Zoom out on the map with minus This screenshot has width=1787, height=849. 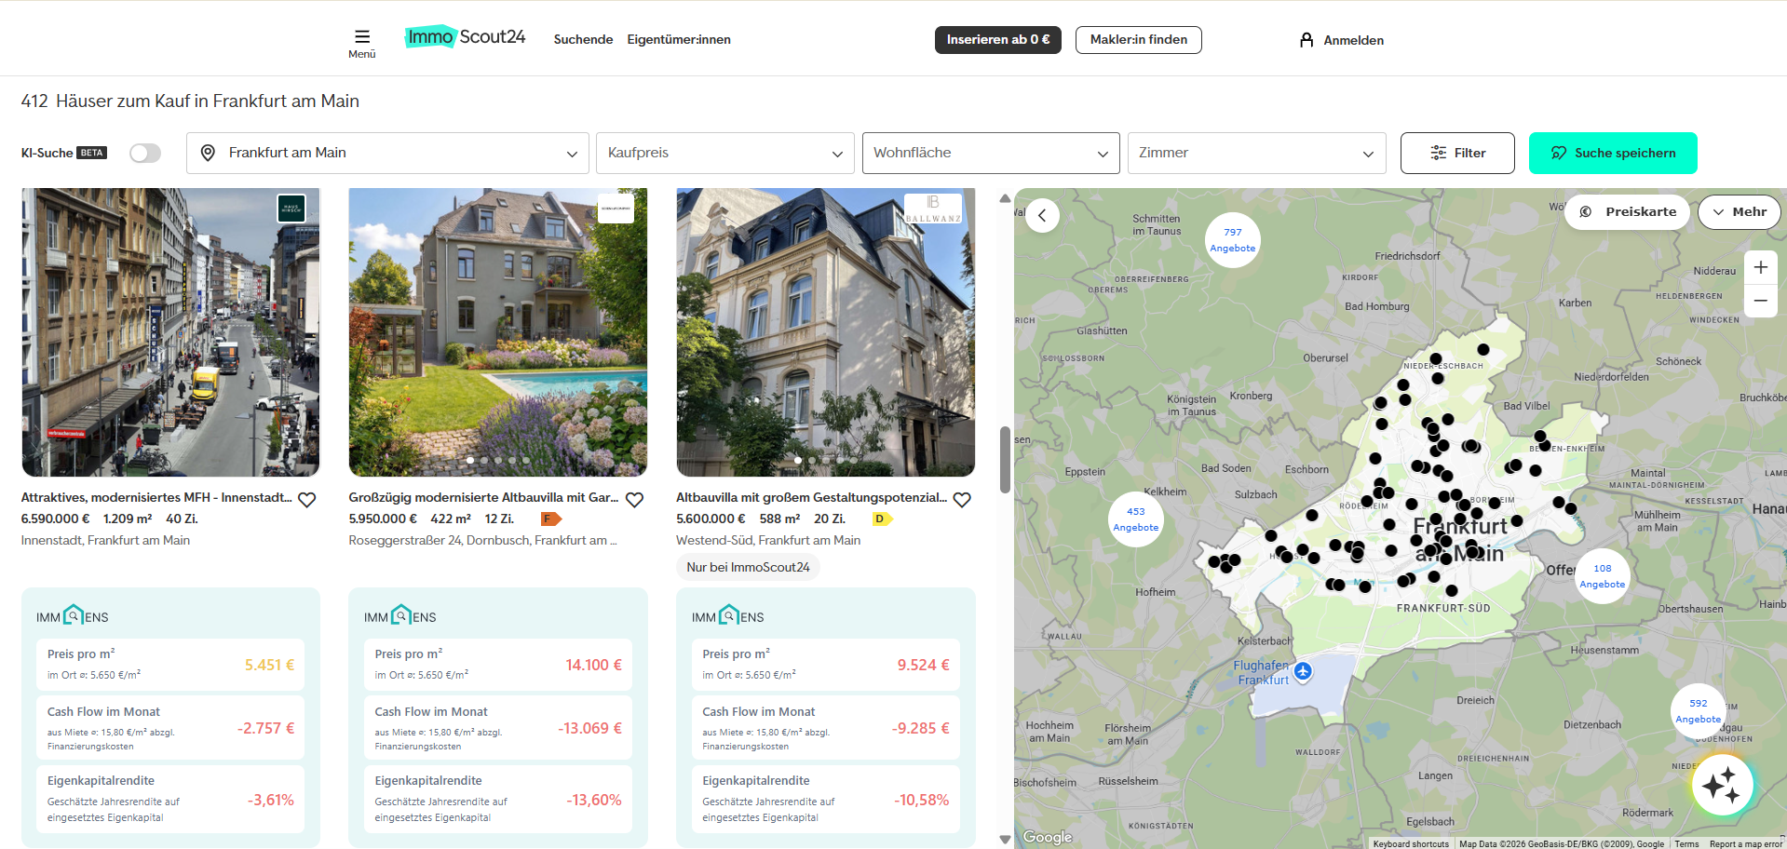(x=1760, y=301)
